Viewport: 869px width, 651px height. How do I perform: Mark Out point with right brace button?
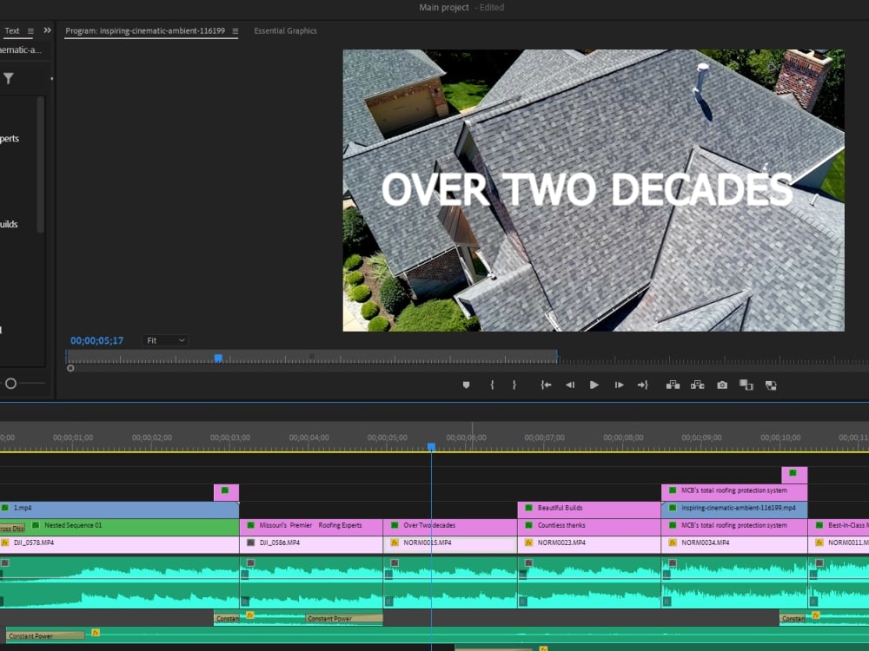coord(514,385)
